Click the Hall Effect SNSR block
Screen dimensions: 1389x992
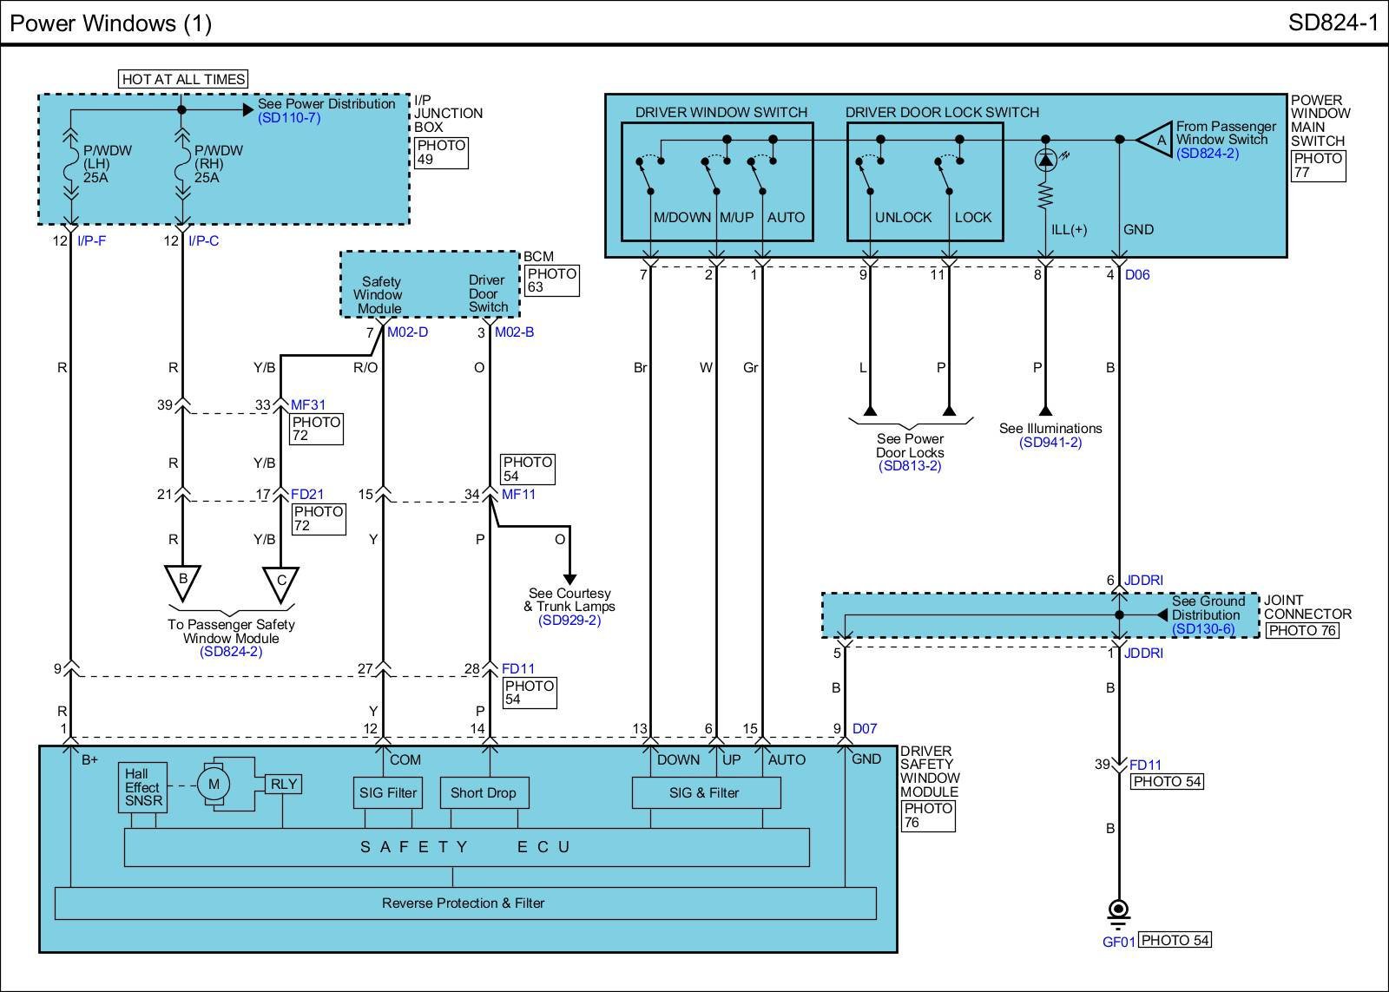coord(142,787)
